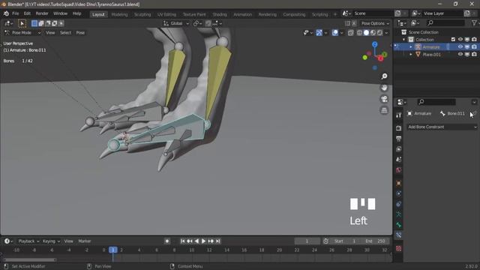480x270 pixels.
Task: Switch to the Animation workspace tab
Action: point(242,14)
